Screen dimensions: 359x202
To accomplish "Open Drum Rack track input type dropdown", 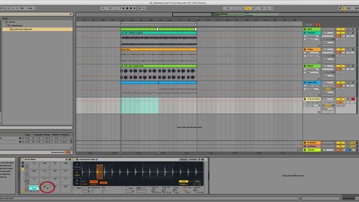I will (x=328, y=99).
